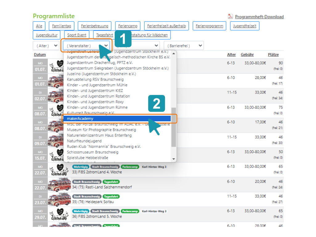This screenshot has width=316, height=237.
Task: Open the Veranstalter dropdown
Action: point(86,46)
